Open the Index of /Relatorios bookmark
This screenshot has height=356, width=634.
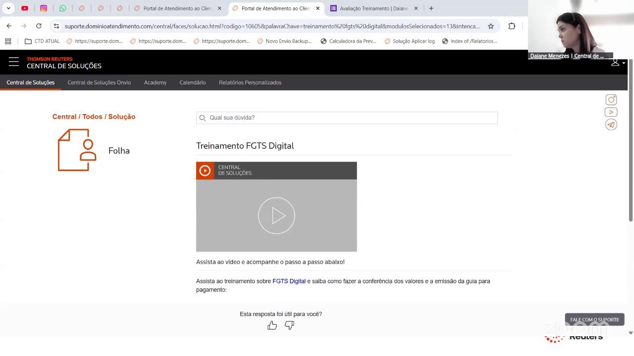tap(470, 41)
